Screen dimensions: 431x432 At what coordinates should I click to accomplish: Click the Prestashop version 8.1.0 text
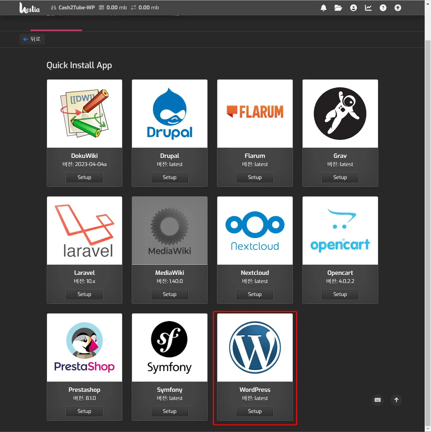point(84,398)
